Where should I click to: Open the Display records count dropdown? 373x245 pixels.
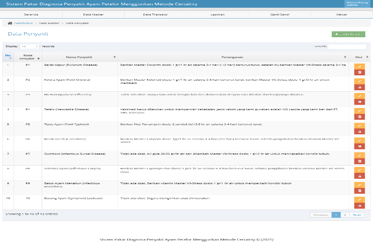30,46
